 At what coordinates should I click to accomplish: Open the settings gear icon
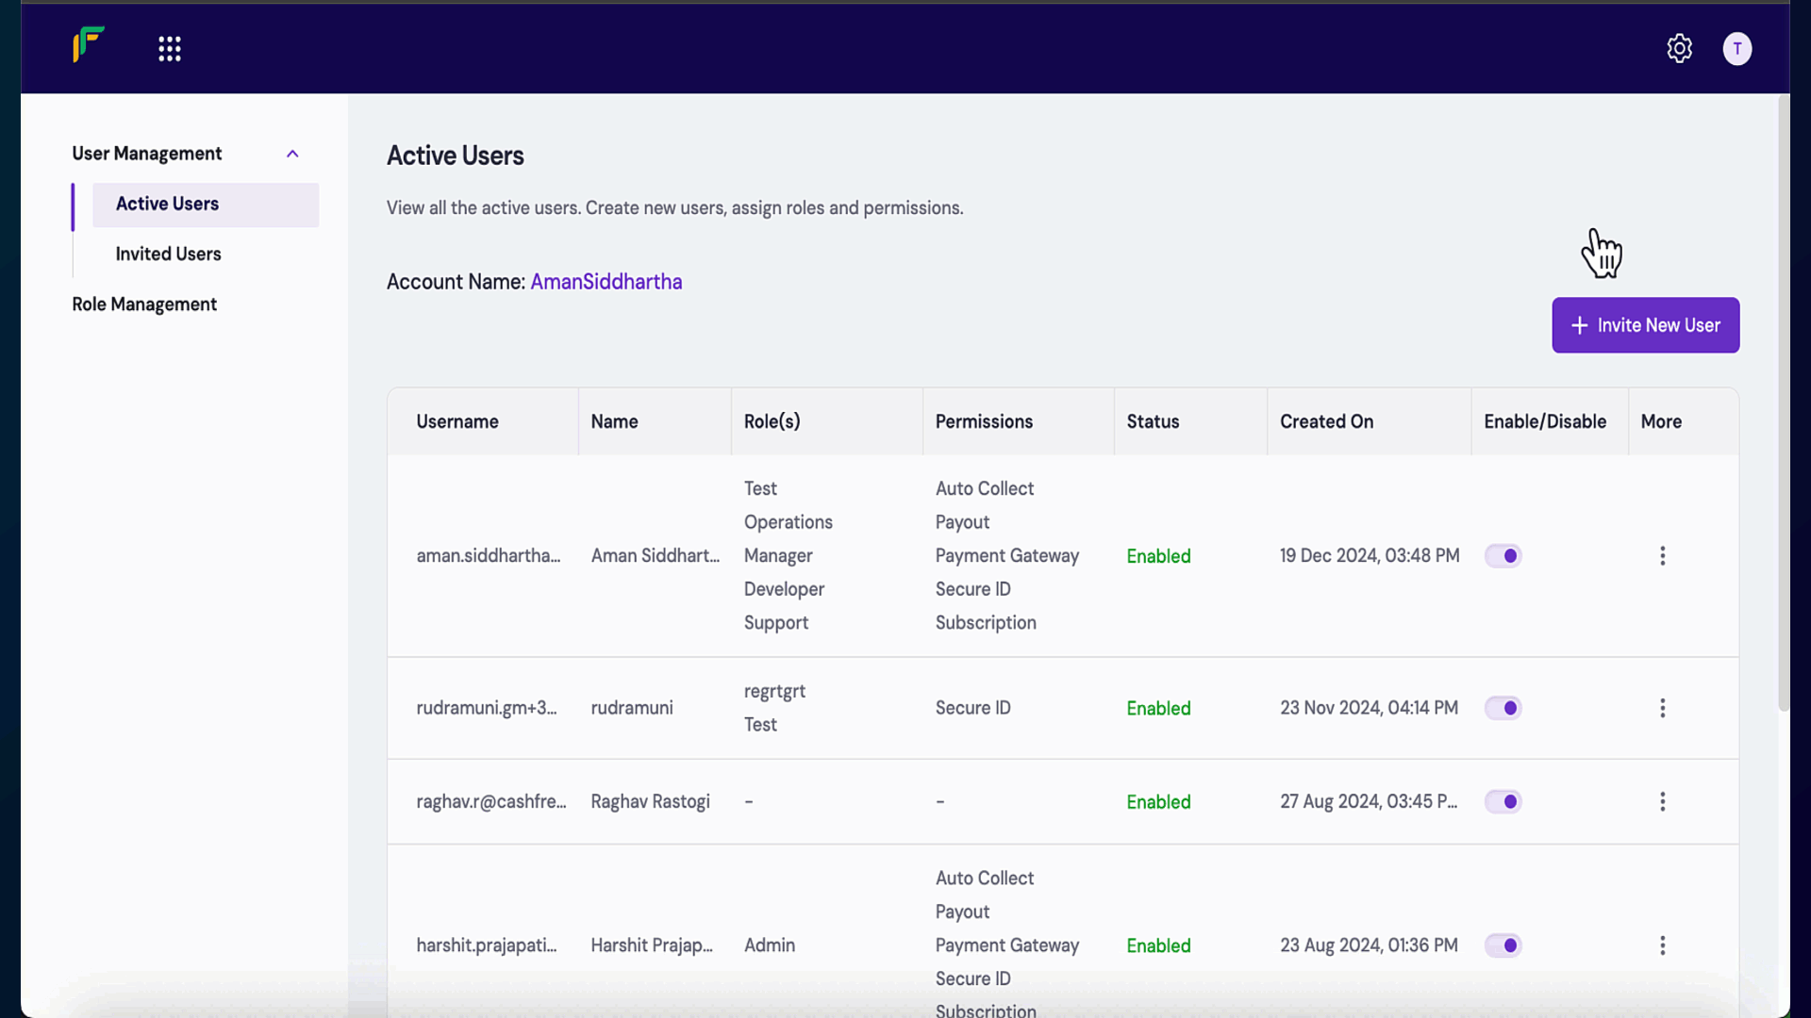tap(1679, 49)
